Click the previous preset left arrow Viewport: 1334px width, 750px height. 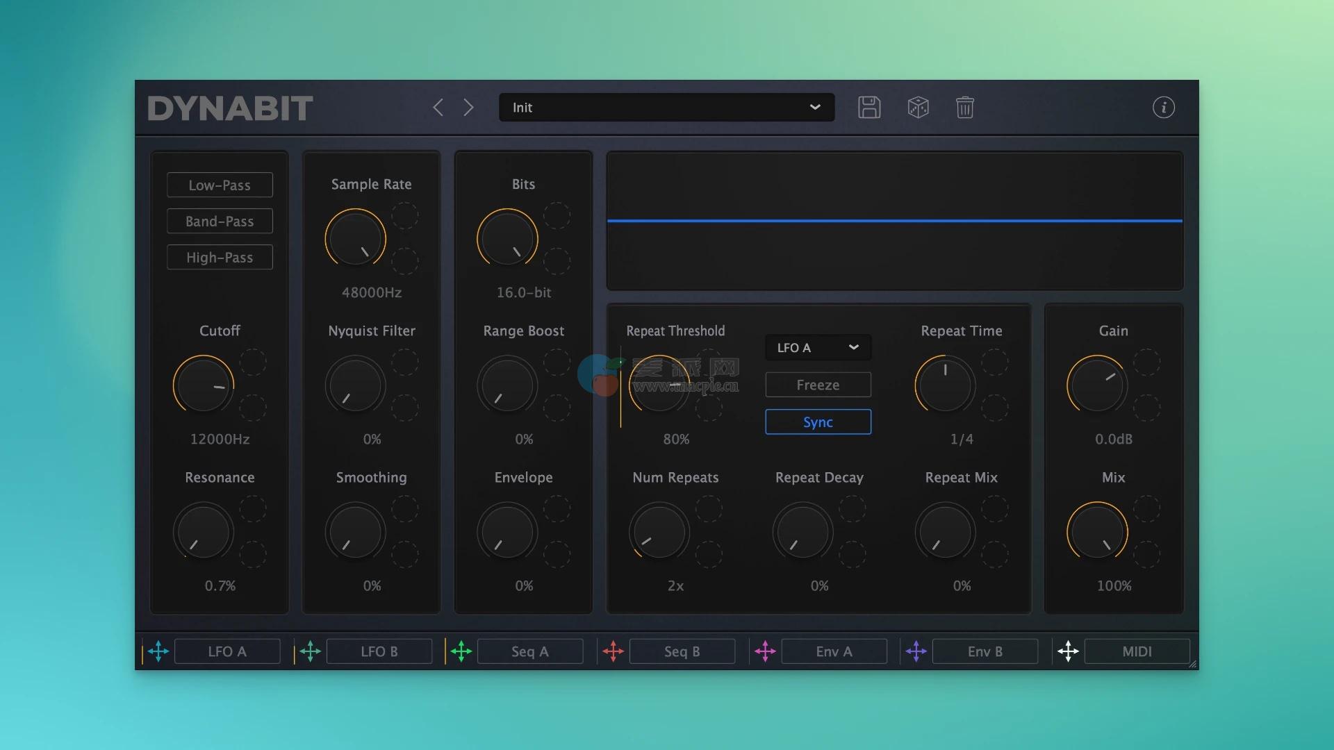[438, 108]
